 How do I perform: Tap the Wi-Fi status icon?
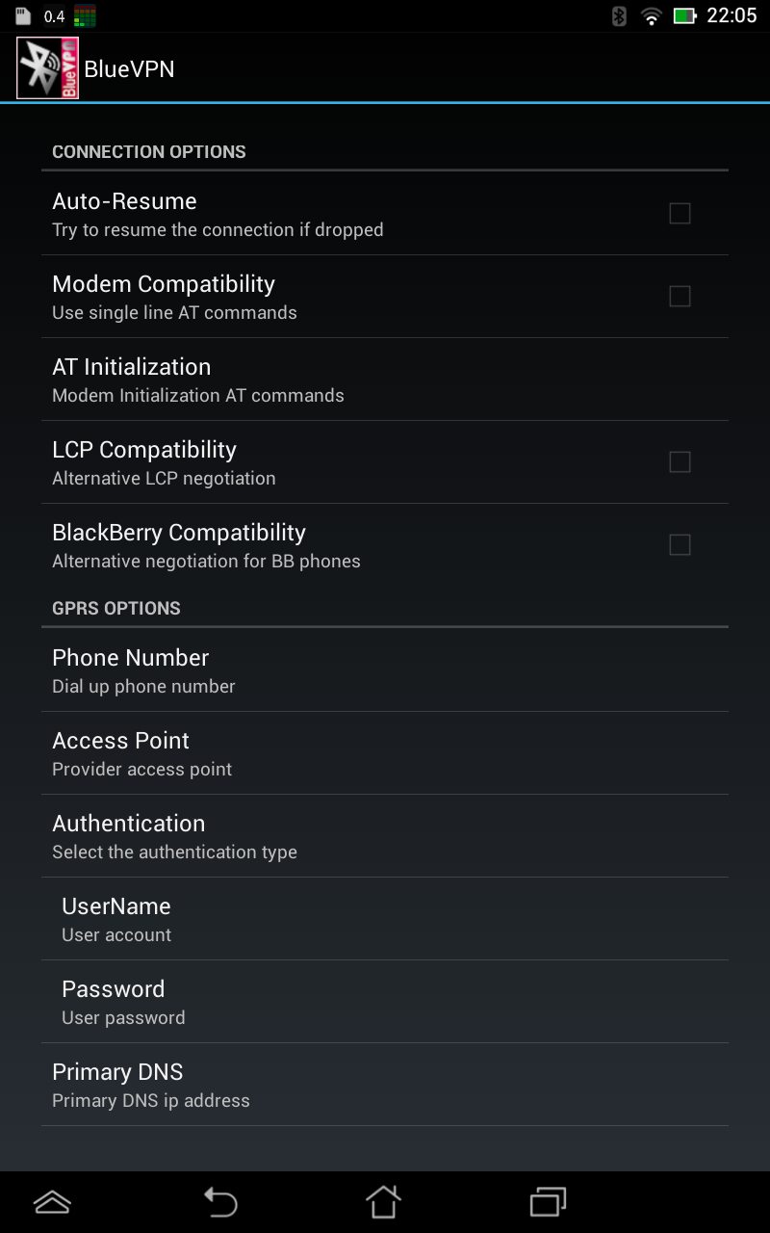pos(652,16)
